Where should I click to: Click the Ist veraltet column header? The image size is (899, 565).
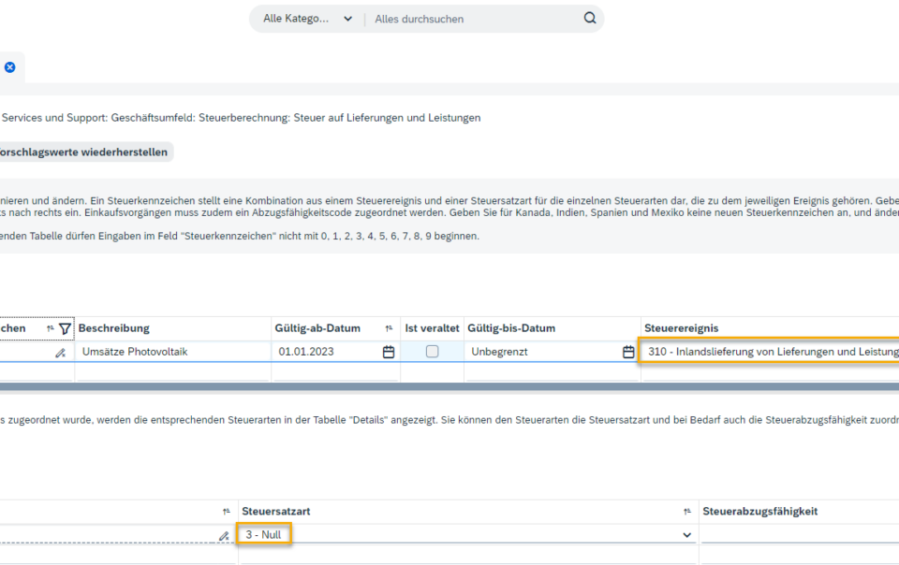pyautogui.click(x=432, y=328)
